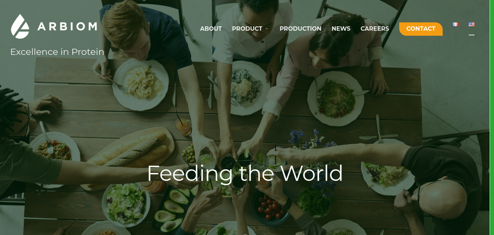494x235 pixels.
Task: Select the US flag language icon
Action: tap(472, 25)
